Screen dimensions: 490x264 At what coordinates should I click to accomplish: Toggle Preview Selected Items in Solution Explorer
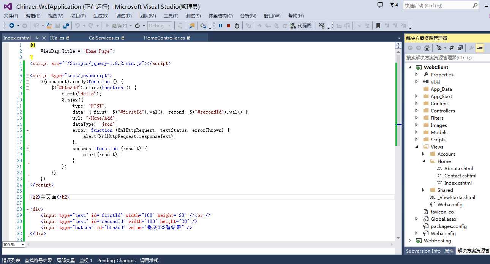480,48
